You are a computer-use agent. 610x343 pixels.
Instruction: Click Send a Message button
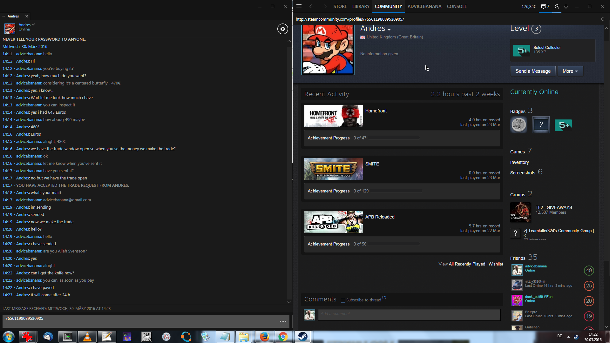coord(533,71)
